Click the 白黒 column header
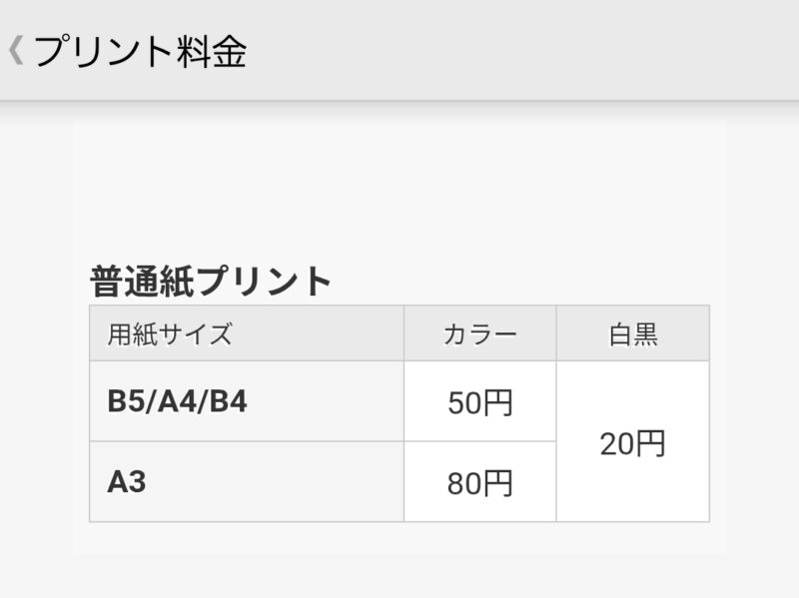 tap(632, 334)
